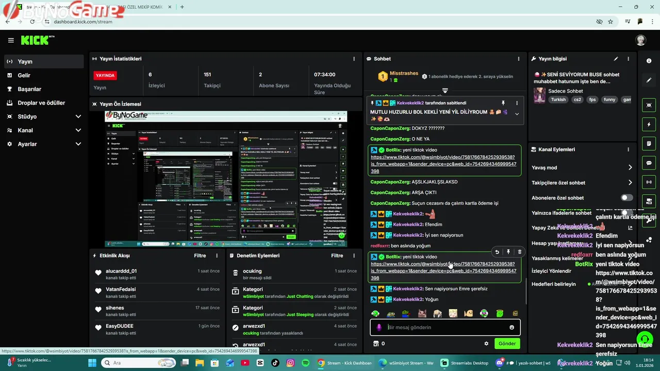Click the chat bubble icon in right sidebar
Viewport: 660px width, 371px height.
point(649,163)
